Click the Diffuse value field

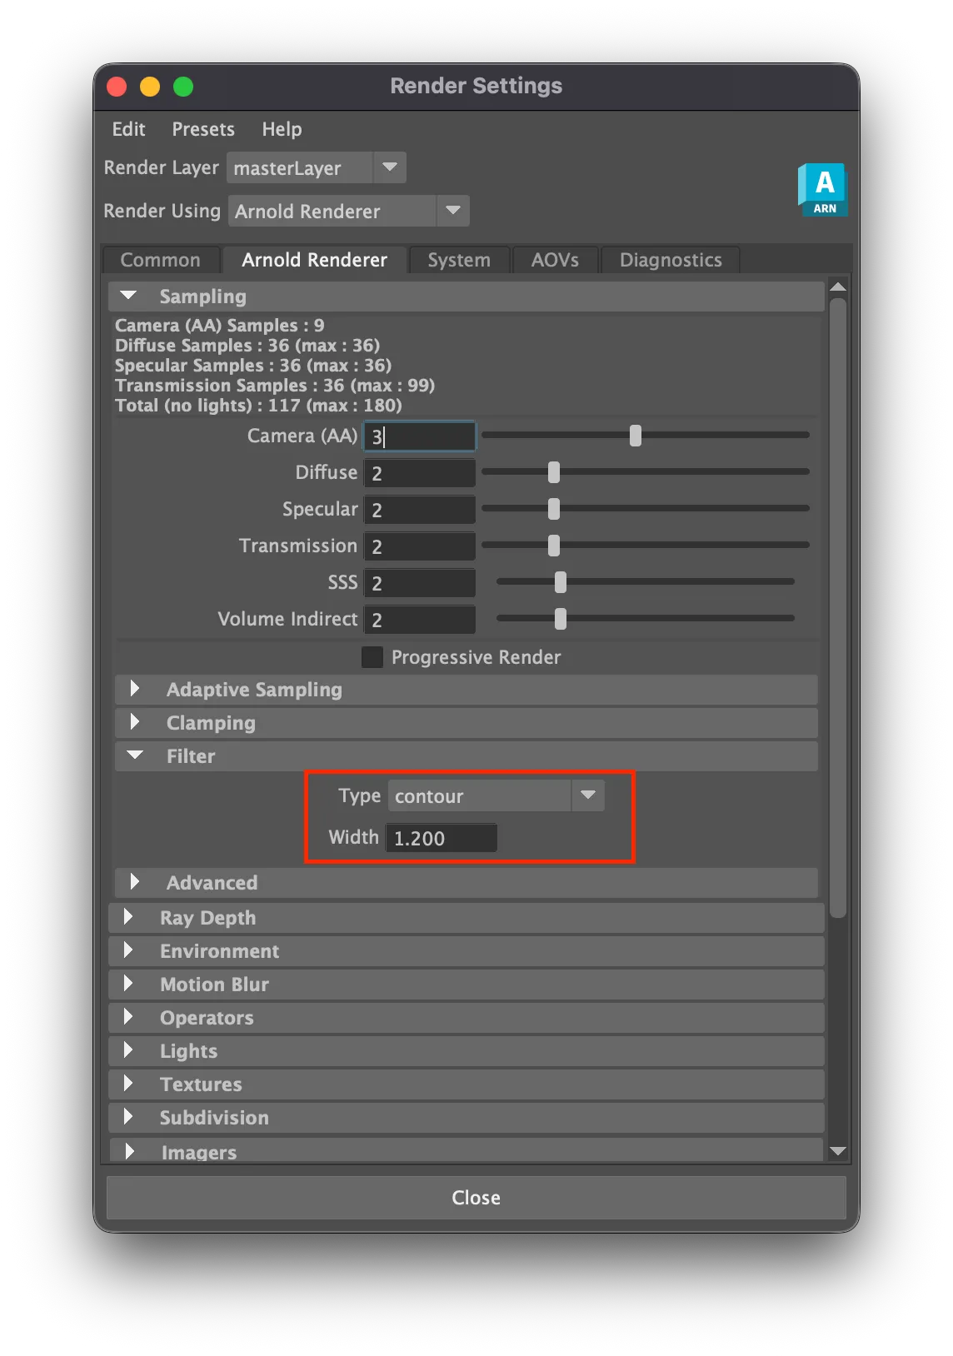[x=420, y=473]
